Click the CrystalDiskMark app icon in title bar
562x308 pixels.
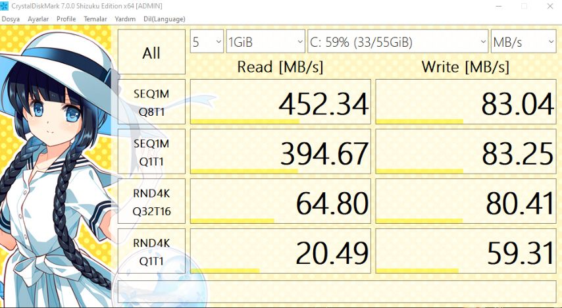[5, 6]
